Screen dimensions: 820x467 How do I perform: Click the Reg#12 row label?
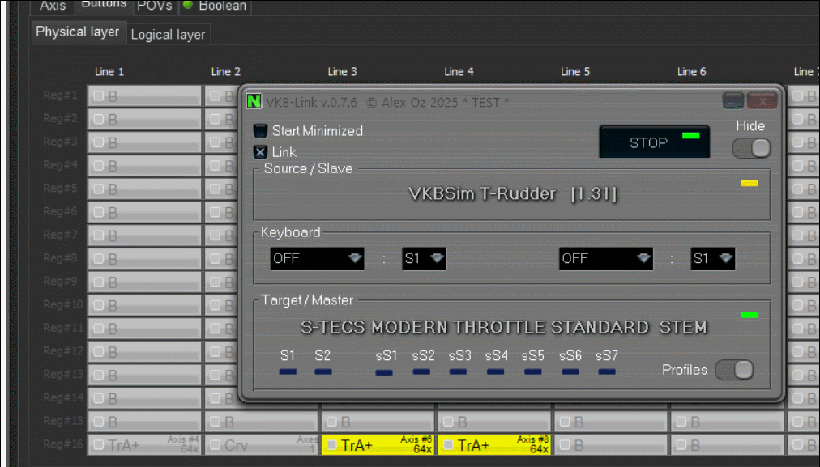point(62,351)
